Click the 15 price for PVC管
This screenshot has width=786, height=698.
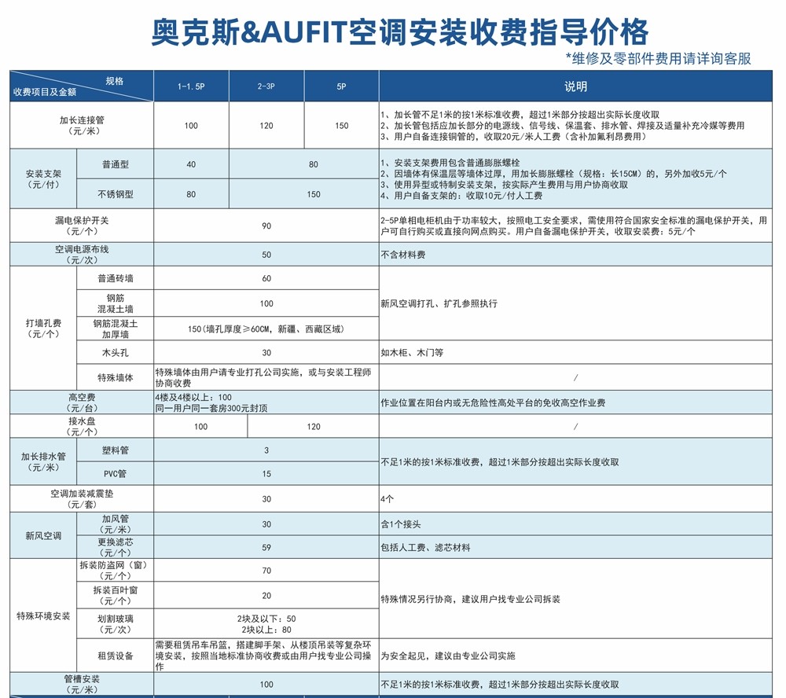pos(266,473)
